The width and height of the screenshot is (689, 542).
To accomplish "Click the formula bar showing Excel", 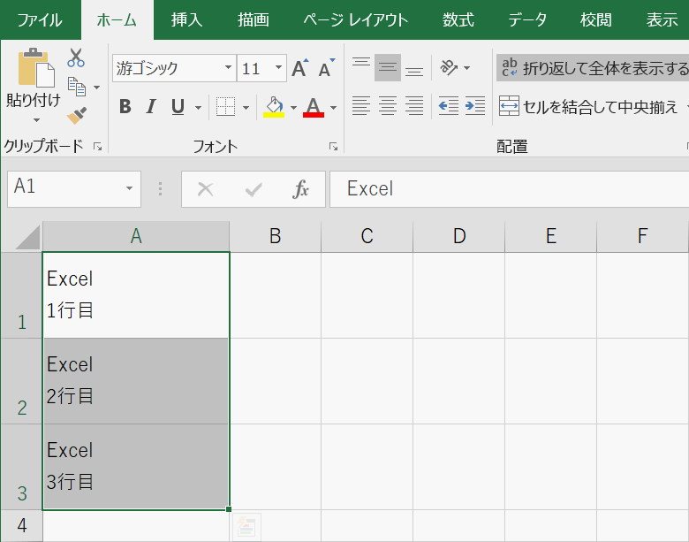I will coord(510,188).
